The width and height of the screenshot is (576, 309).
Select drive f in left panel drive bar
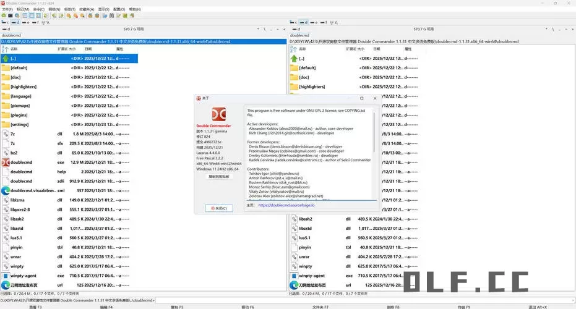click(35, 22)
